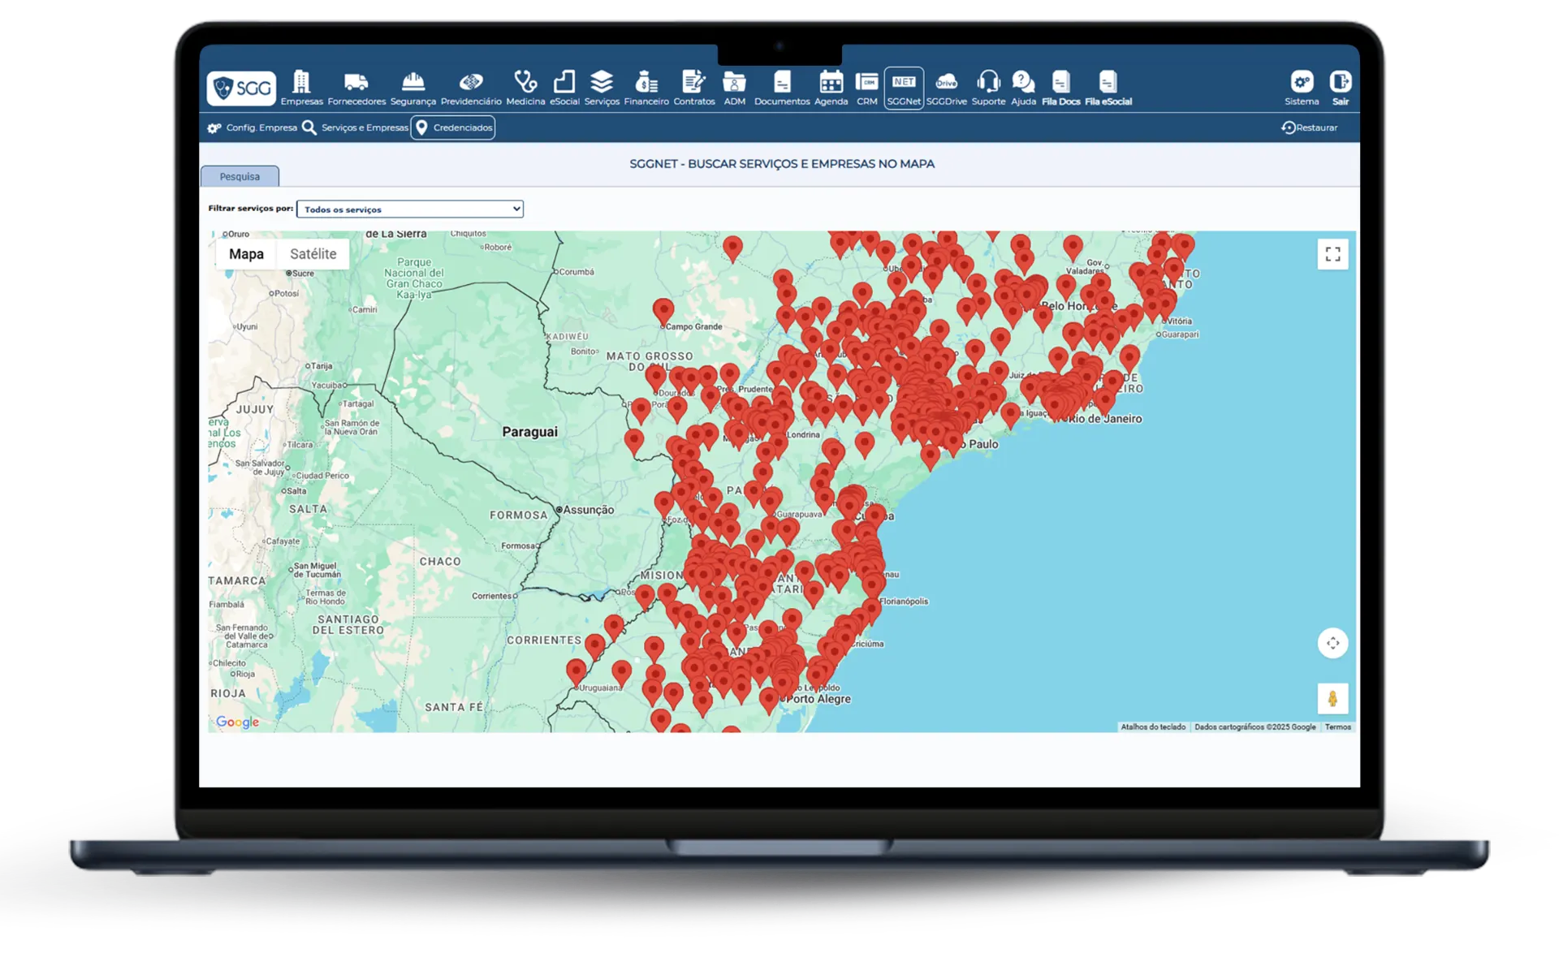
Task: Open the Ajuda help icon
Action: pos(1023,88)
